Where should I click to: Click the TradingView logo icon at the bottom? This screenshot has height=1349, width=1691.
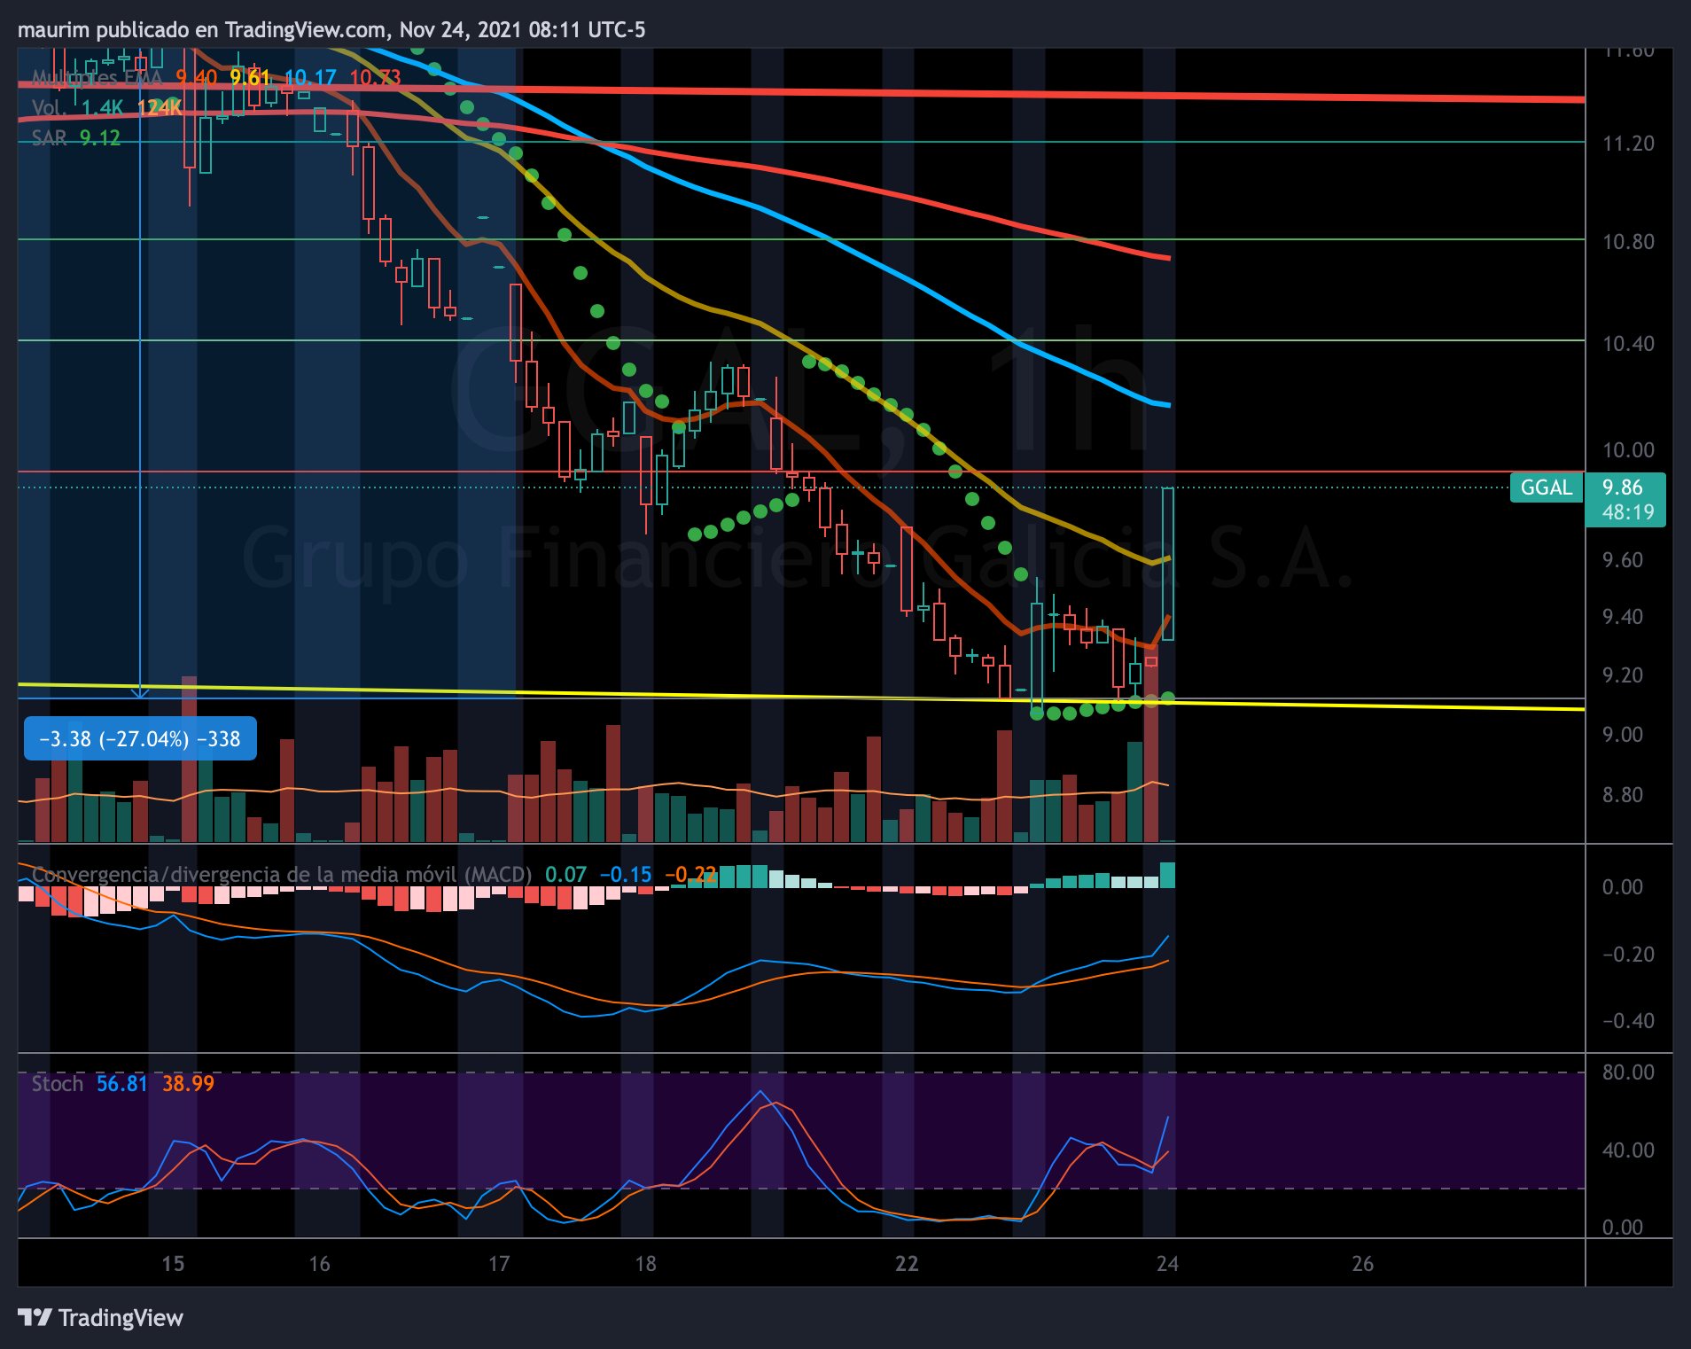[35, 1317]
